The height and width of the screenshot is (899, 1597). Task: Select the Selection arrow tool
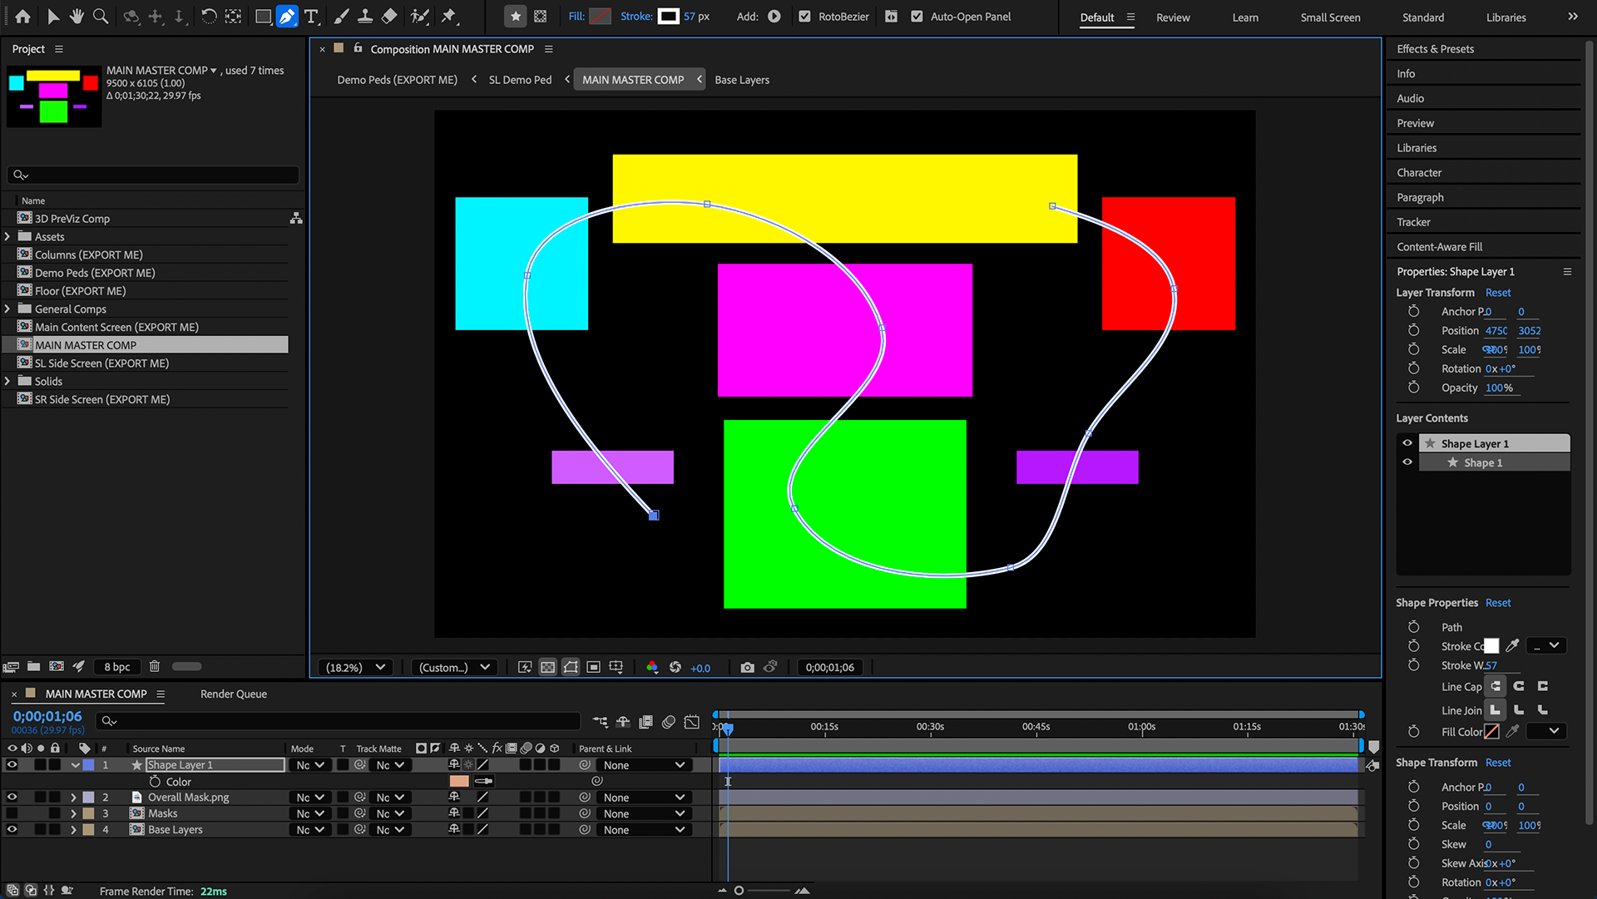point(53,16)
